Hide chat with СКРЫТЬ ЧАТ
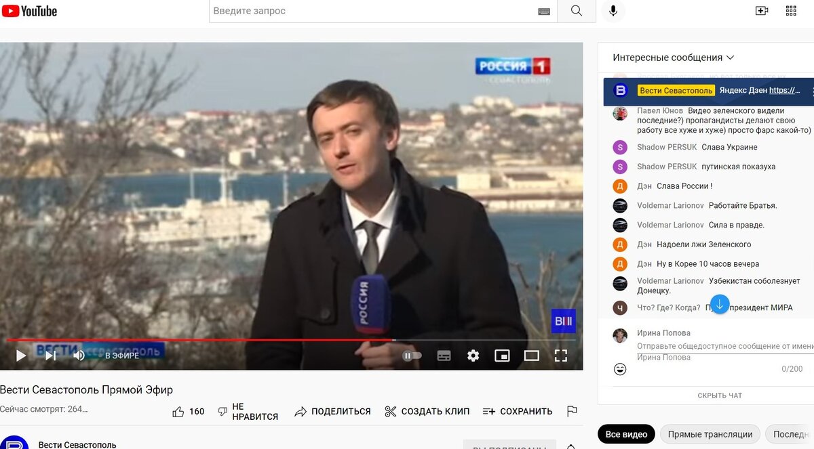 [720, 395]
